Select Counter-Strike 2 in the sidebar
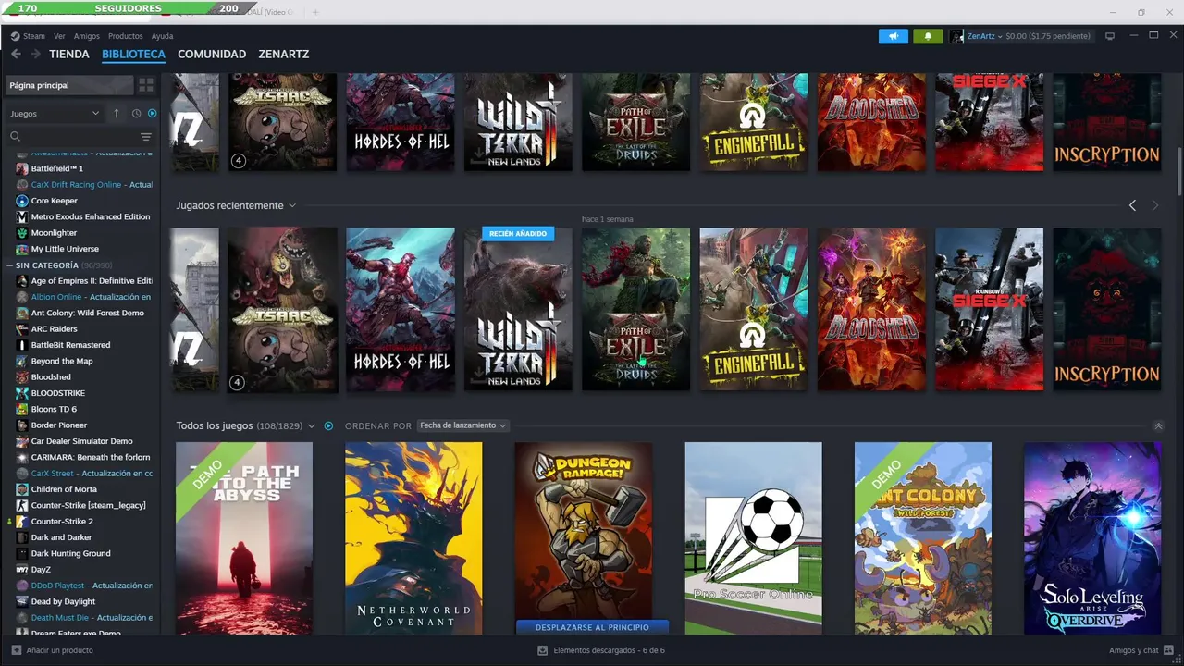 click(x=62, y=522)
